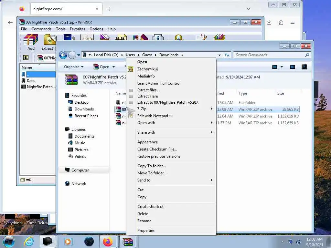This screenshot has width=331, height=248.
Task: Open the Organize dropdown
Action: click(74, 67)
